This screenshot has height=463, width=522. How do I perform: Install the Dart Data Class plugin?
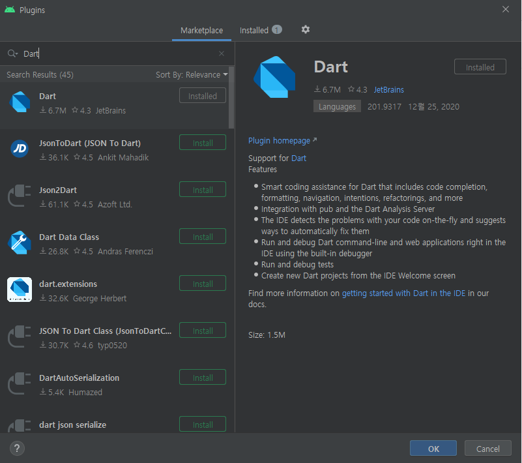coord(203,237)
